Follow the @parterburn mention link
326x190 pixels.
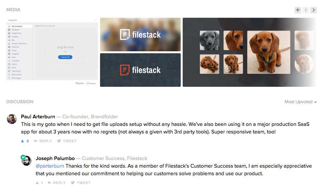tap(50, 166)
